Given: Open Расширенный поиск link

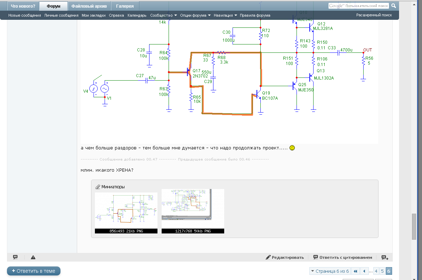Looking at the screenshot, I should coord(374,15).
